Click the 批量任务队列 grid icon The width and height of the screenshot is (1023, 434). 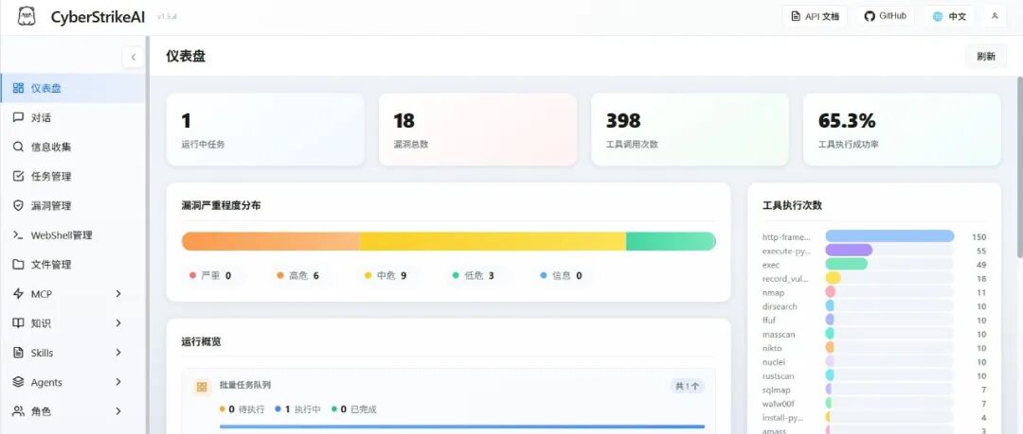pyautogui.click(x=202, y=387)
